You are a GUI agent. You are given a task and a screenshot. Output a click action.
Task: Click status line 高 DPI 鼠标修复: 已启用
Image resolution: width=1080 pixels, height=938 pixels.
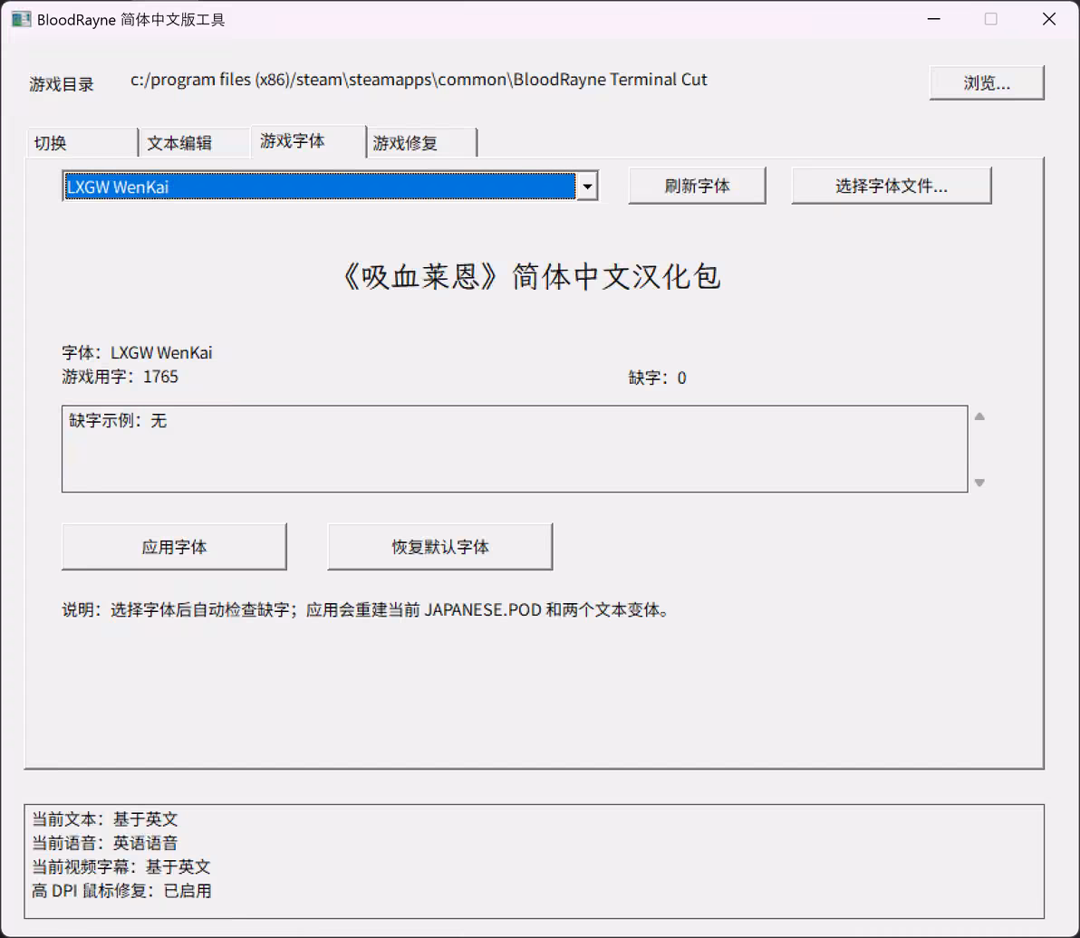(x=122, y=891)
